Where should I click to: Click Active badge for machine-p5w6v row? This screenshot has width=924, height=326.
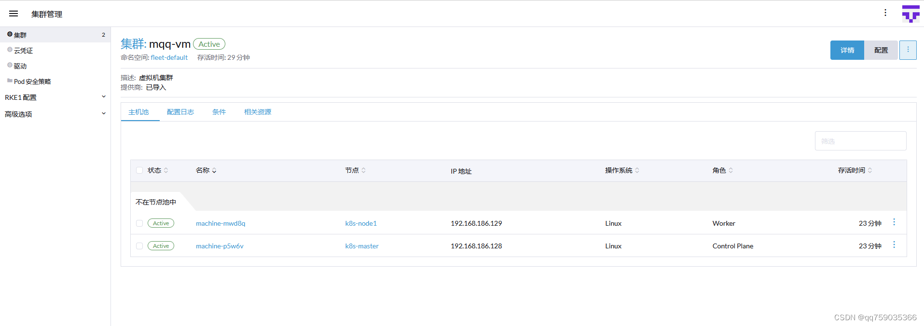point(161,246)
